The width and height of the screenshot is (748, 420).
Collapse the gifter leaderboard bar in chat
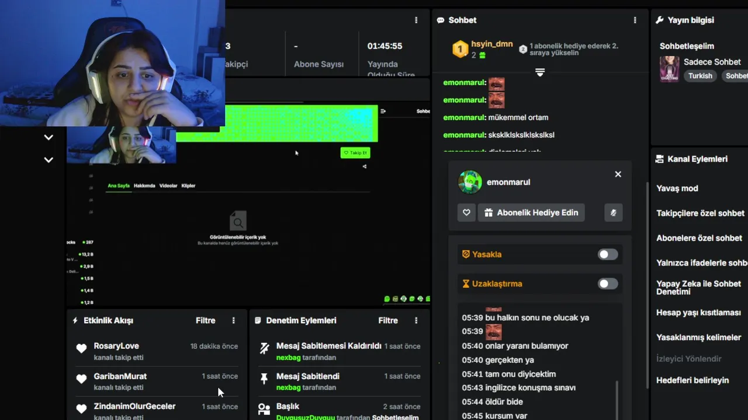click(x=540, y=72)
